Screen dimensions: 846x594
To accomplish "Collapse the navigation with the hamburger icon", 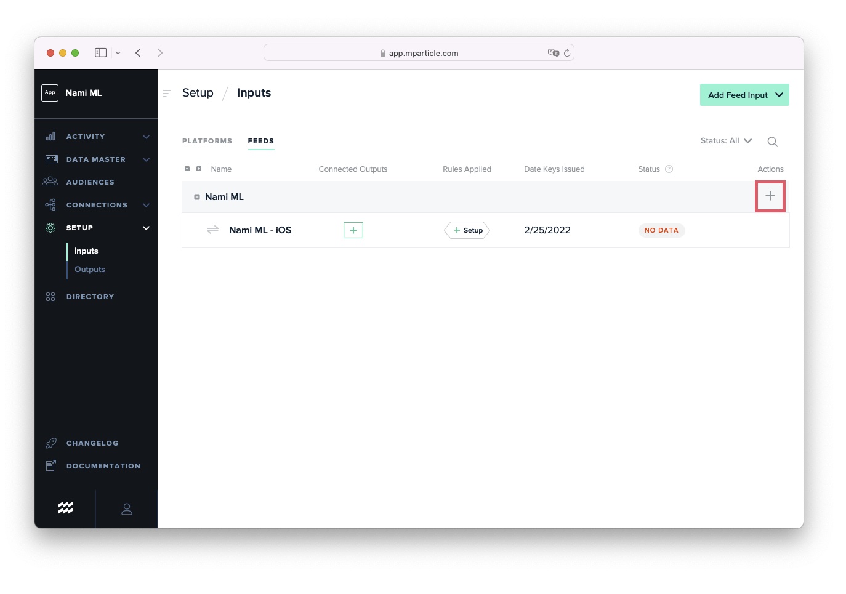I will click(166, 94).
